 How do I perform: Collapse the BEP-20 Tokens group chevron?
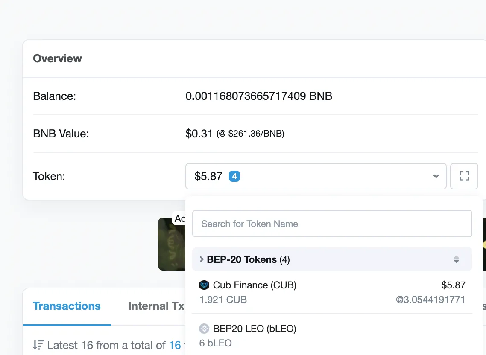click(202, 259)
